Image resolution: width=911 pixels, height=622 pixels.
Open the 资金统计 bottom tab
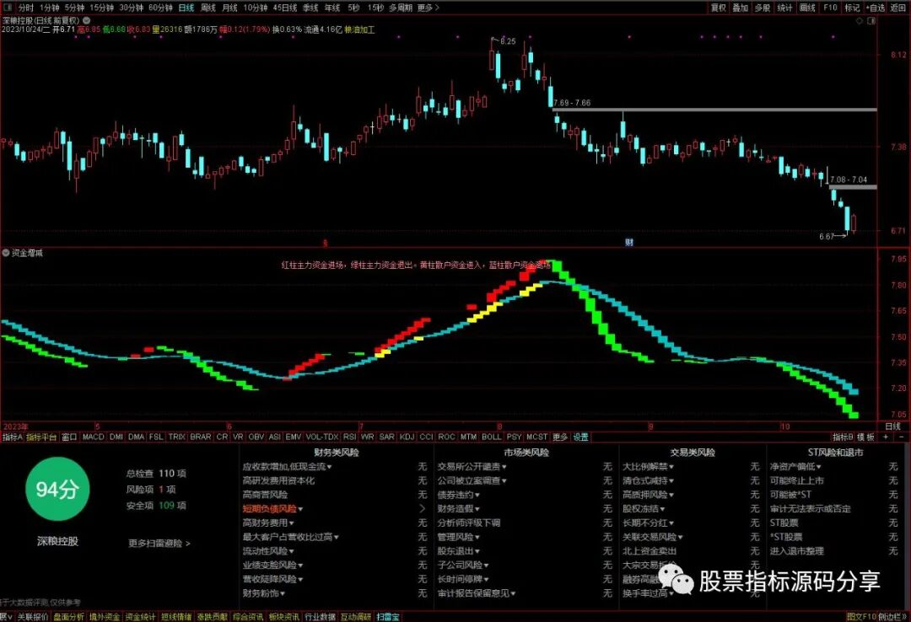pyautogui.click(x=141, y=617)
